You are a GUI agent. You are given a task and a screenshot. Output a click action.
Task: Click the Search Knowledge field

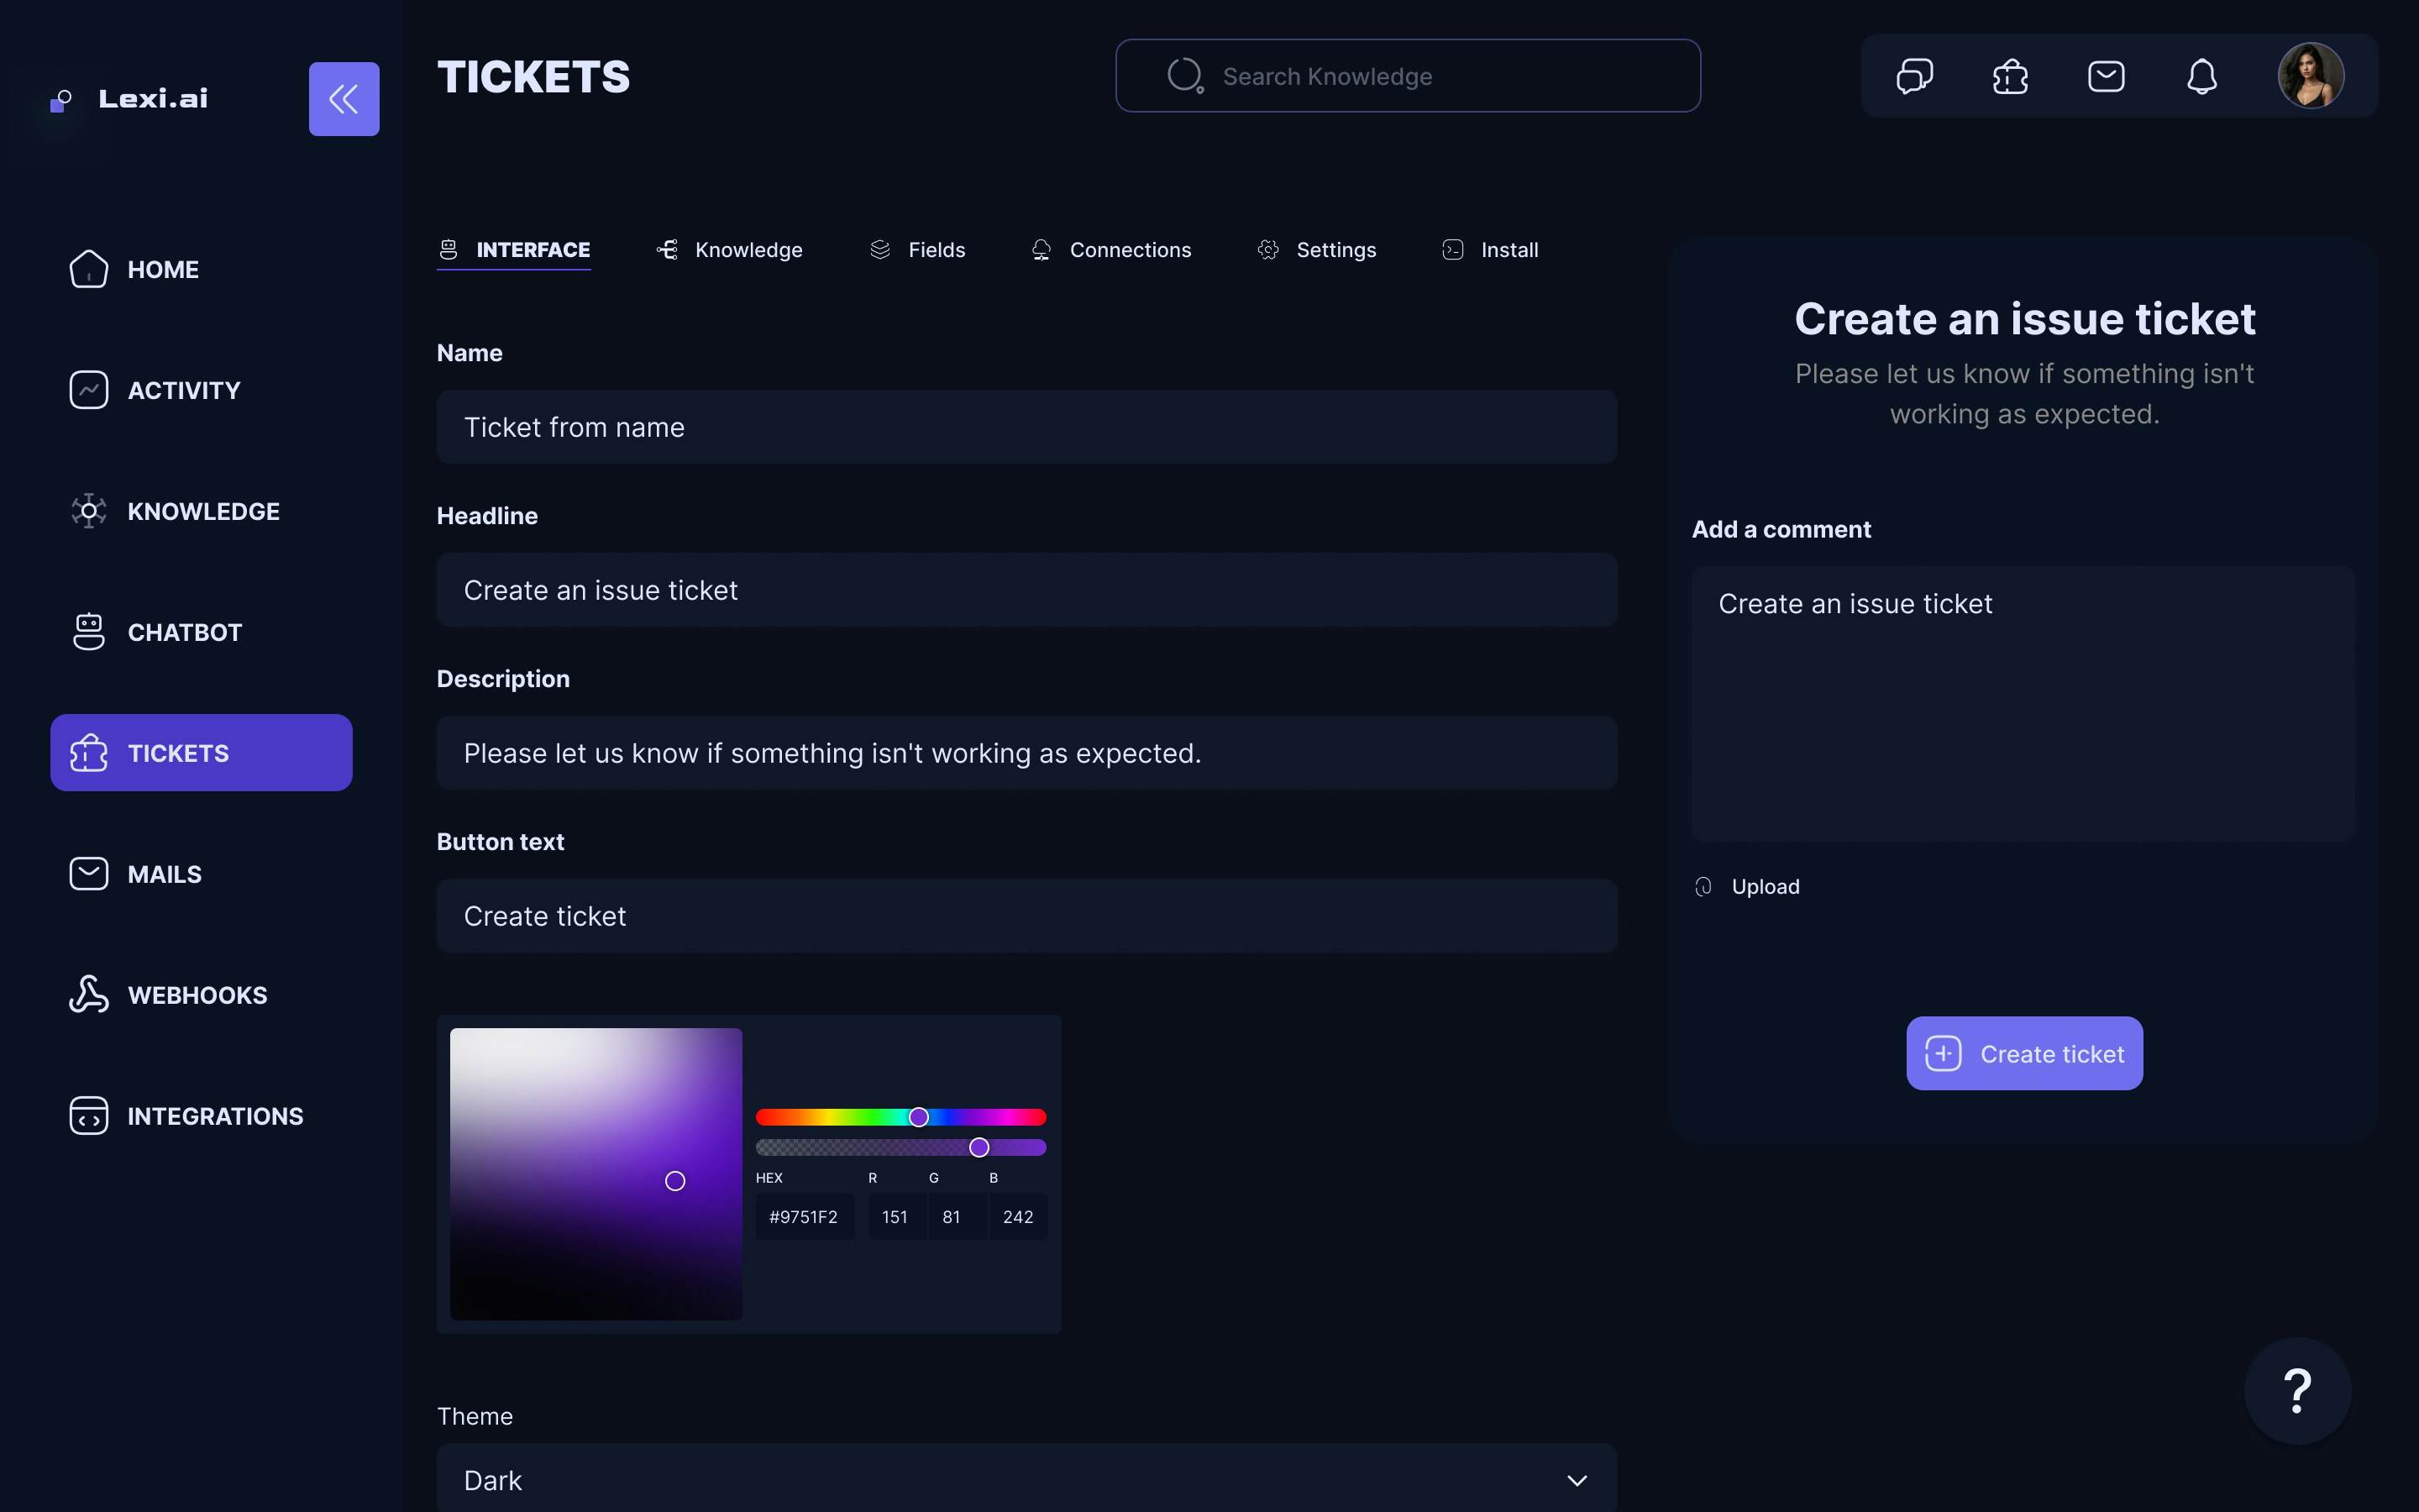click(x=1408, y=76)
